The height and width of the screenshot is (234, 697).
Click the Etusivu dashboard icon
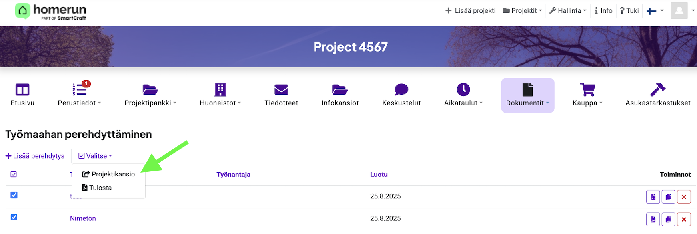point(22,90)
